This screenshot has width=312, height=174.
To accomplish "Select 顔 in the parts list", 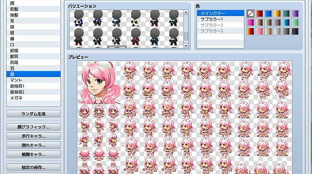I will point(33,3).
